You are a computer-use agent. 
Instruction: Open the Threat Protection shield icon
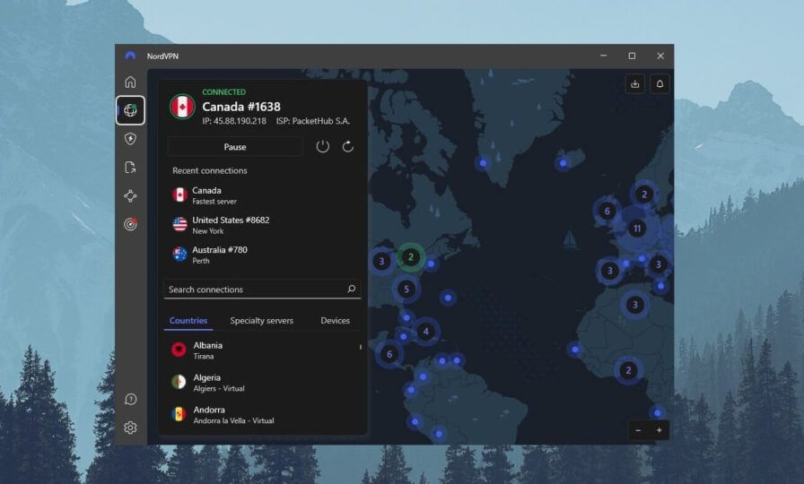(x=130, y=139)
